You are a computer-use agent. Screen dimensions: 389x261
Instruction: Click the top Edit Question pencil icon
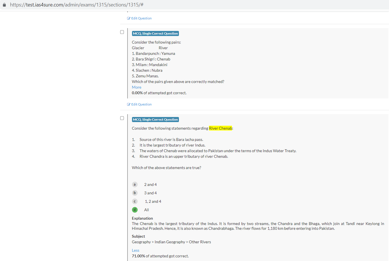pos(129,18)
